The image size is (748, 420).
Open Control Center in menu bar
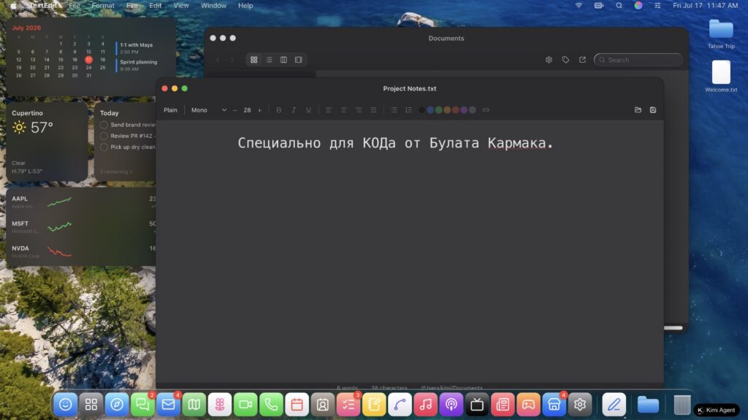pos(657,6)
